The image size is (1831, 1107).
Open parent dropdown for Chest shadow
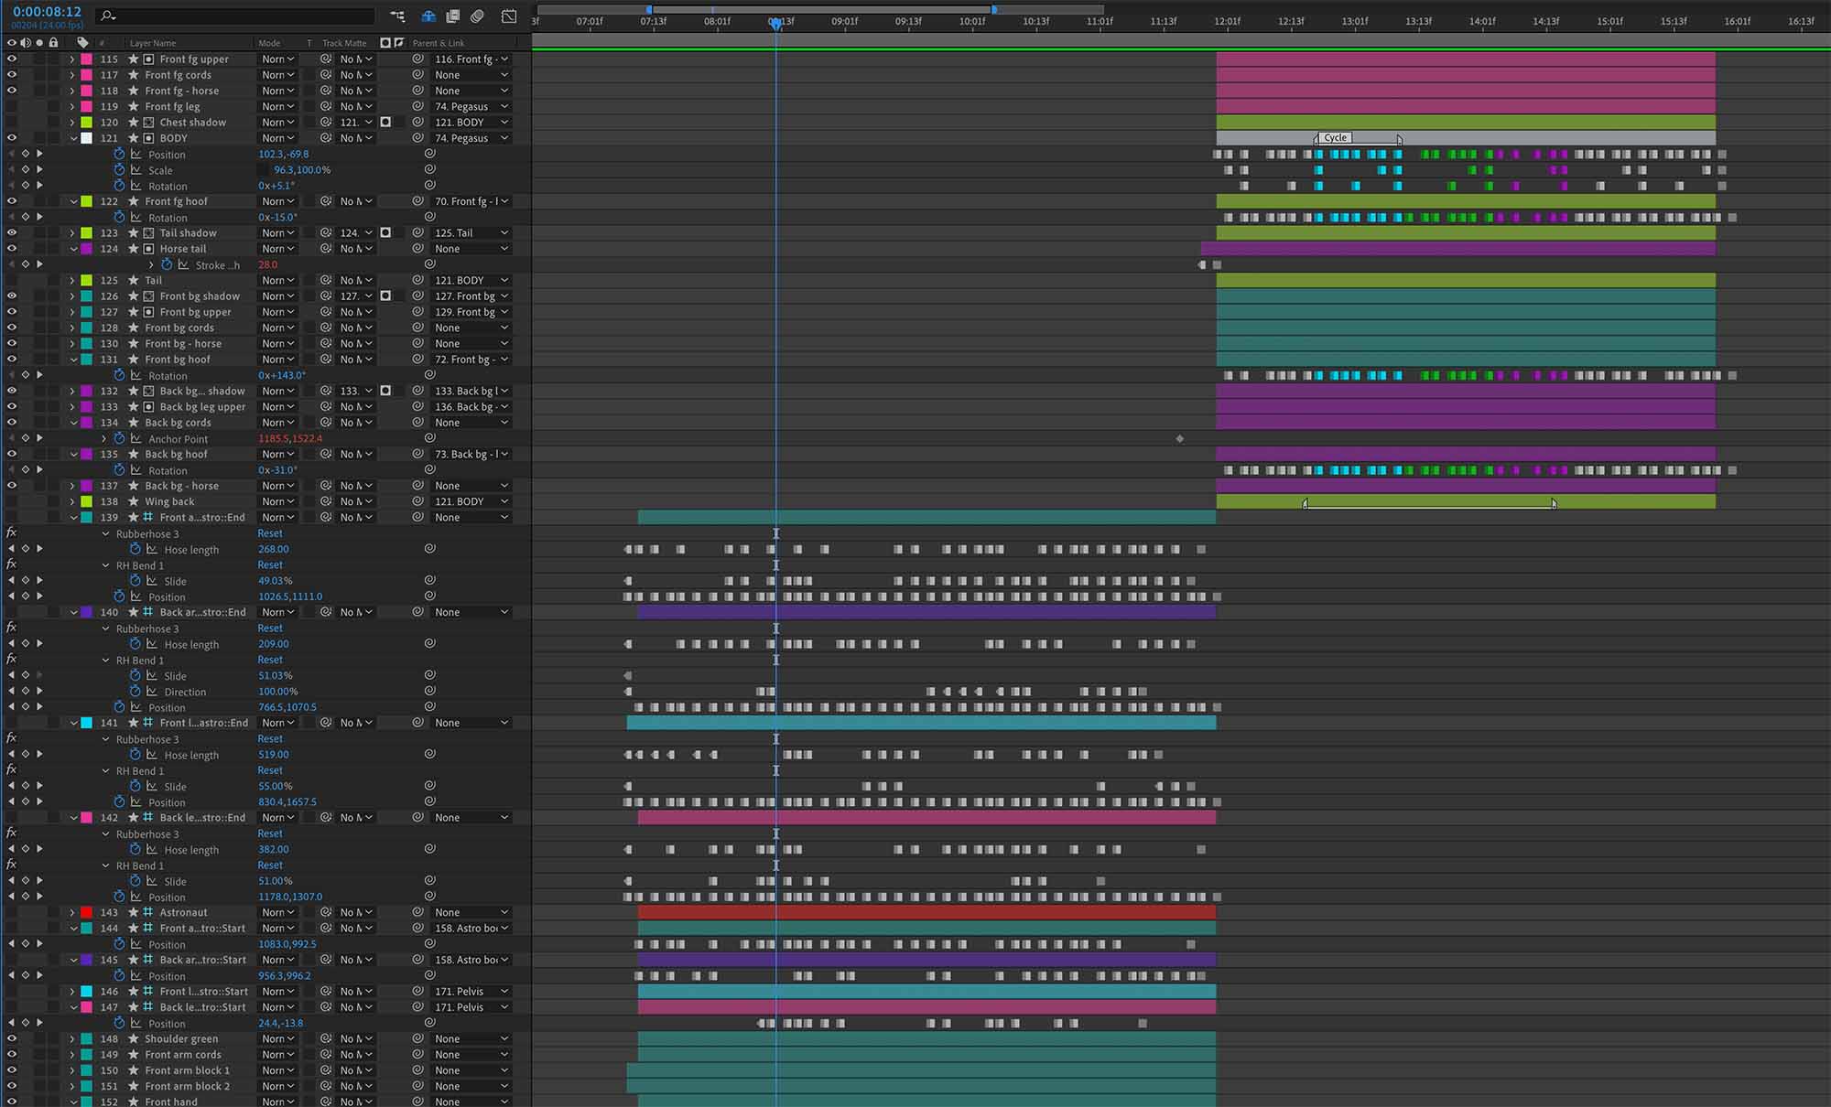click(471, 122)
